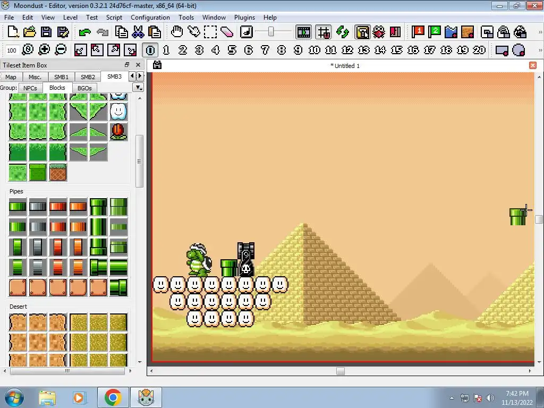Select the NPCs group tab

(x=30, y=88)
